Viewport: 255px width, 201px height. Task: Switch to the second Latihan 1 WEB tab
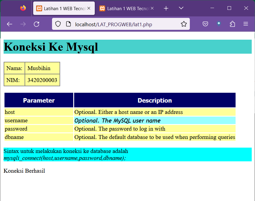127,8
